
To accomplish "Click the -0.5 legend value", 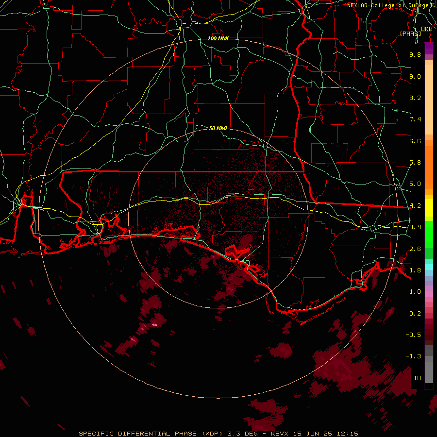I will [x=413, y=335].
